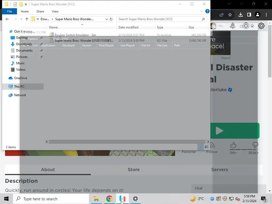Expand address bar history dropdown
272x204 pixels.
click(106, 19)
